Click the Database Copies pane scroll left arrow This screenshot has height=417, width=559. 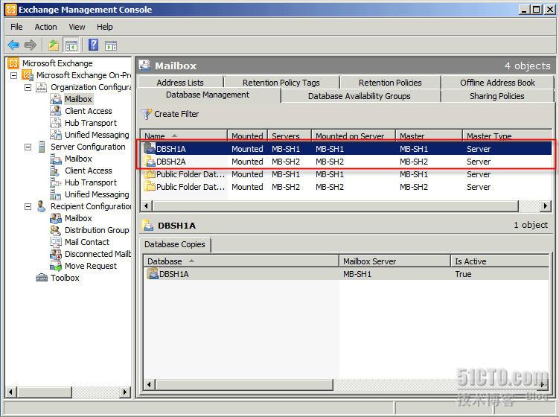click(x=149, y=384)
